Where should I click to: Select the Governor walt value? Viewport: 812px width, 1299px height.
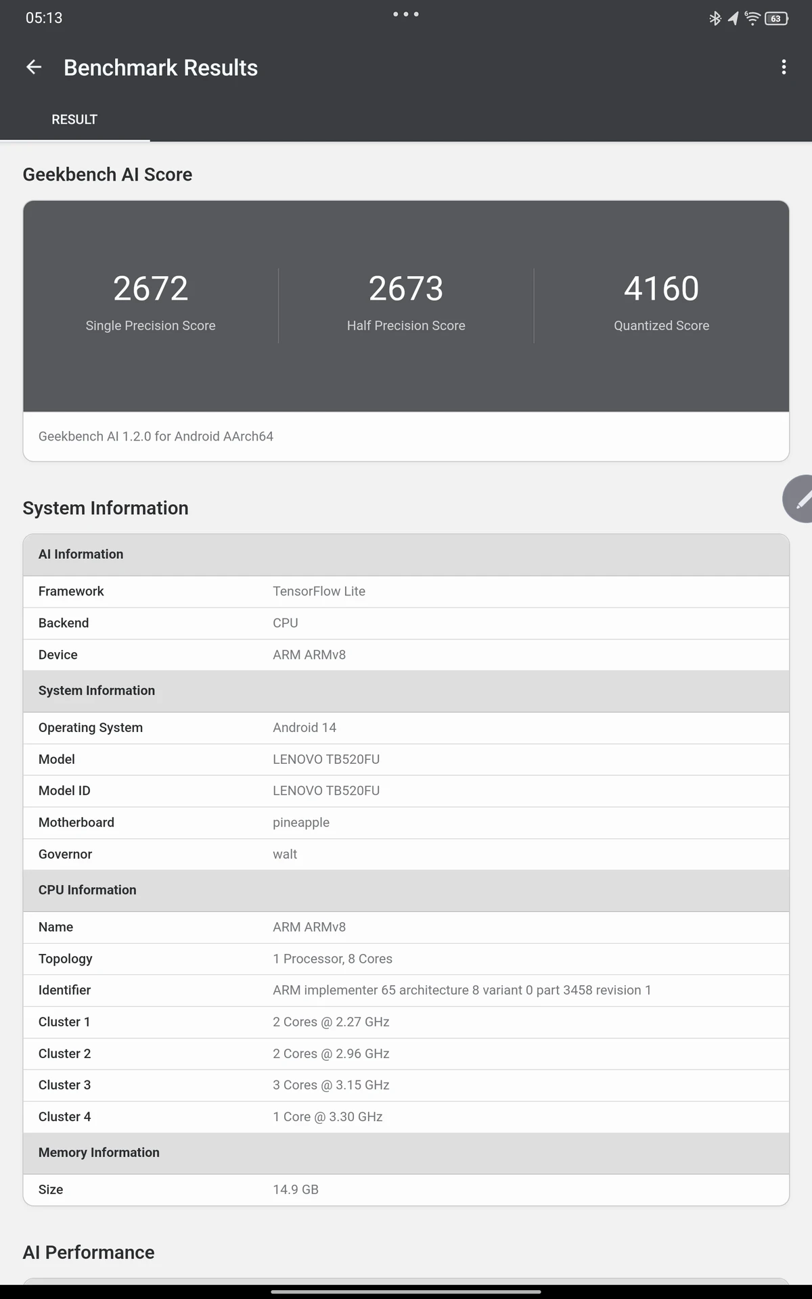point(285,854)
